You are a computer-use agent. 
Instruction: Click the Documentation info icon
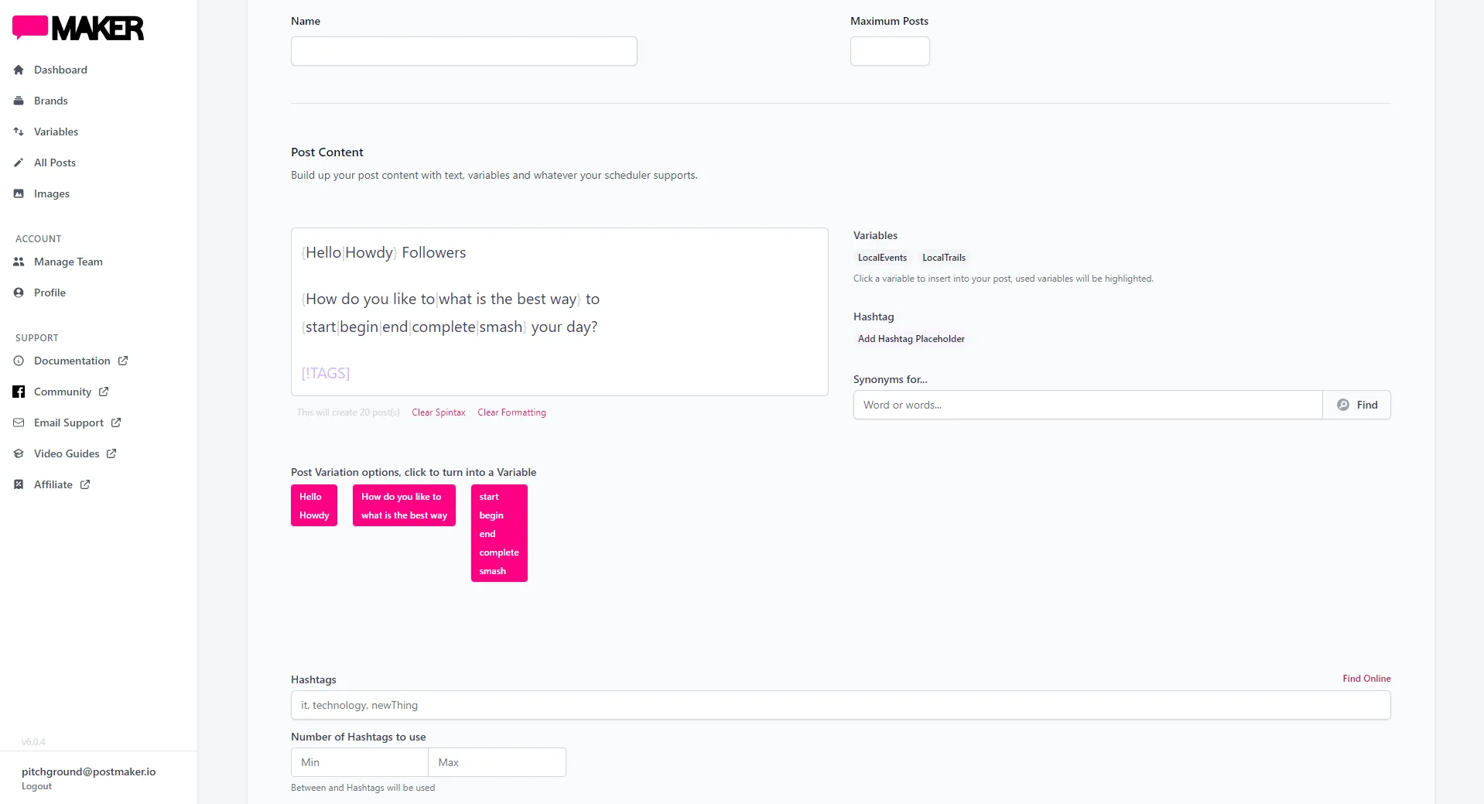point(19,361)
